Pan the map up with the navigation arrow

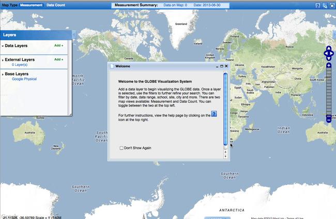tap(329, 48)
